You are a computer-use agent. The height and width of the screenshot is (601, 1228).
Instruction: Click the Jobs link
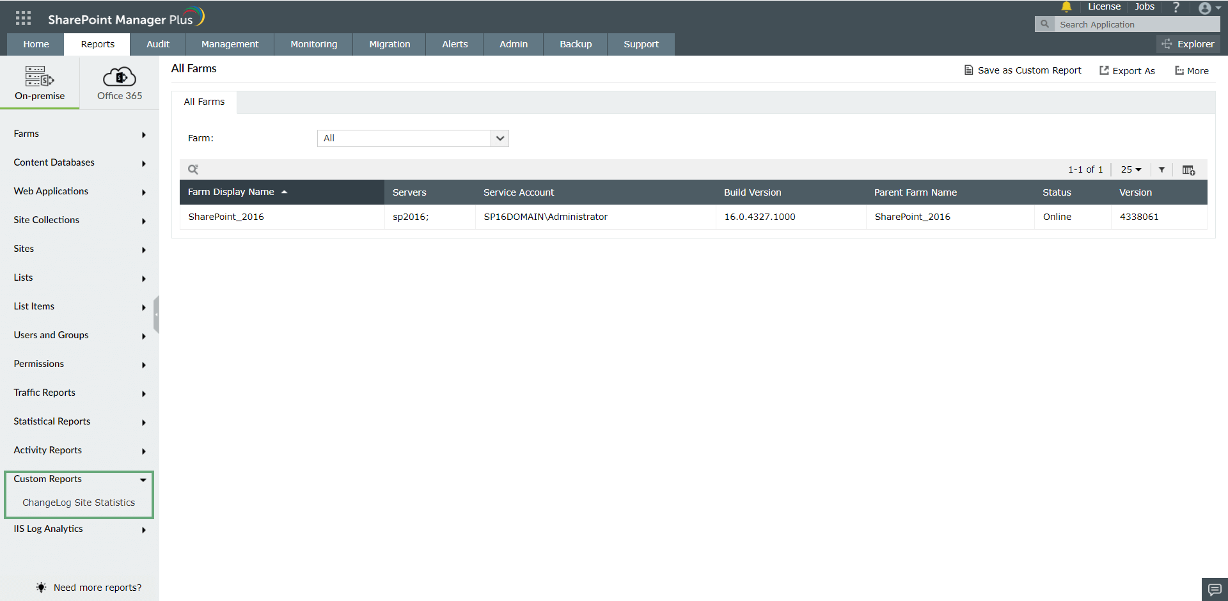(x=1144, y=6)
